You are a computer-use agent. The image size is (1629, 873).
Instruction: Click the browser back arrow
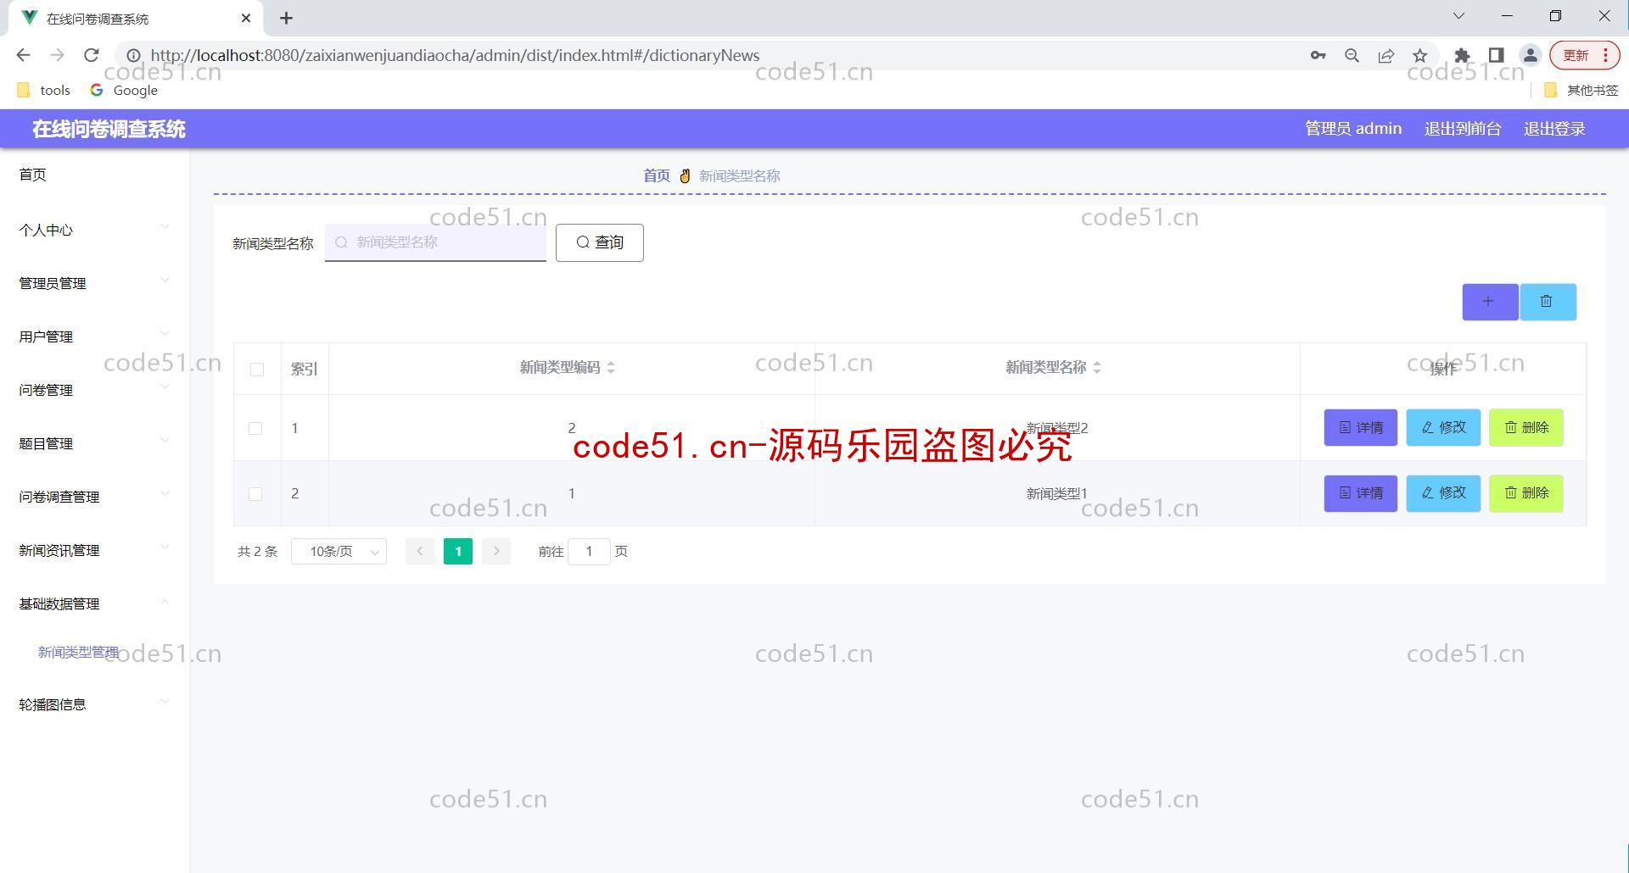pyautogui.click(x=23, y=55)
